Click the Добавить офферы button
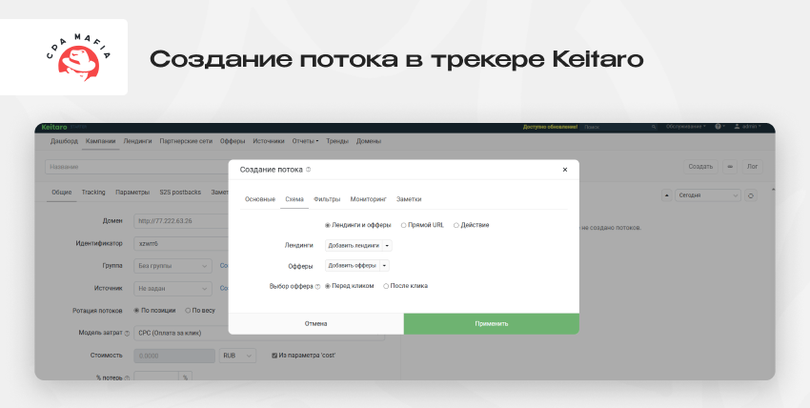The height and width of the screenshot is (408, 810). (352, 265)
